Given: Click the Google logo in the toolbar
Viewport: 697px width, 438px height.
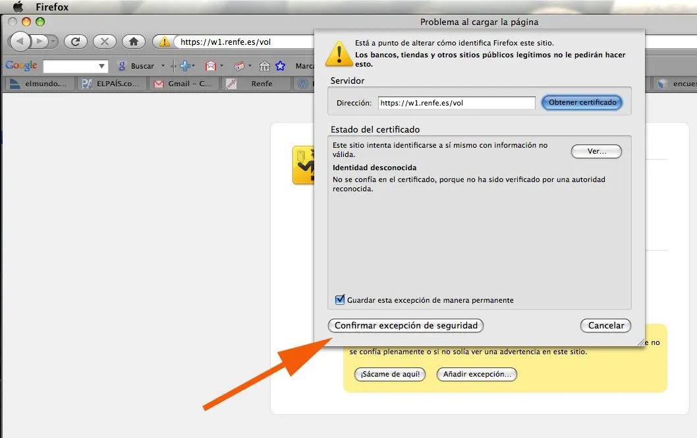Looking at the screenshot, I should click(21, 65).
